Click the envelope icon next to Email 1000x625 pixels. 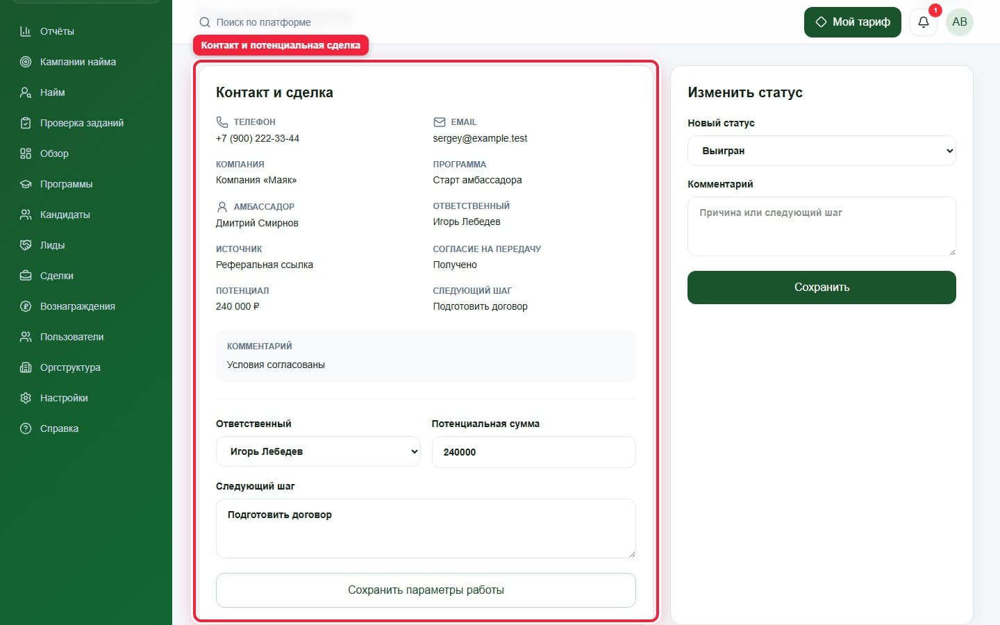(x=440, y=122)
